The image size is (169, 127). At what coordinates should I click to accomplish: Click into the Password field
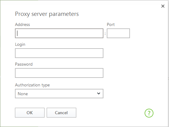(59, 73)
